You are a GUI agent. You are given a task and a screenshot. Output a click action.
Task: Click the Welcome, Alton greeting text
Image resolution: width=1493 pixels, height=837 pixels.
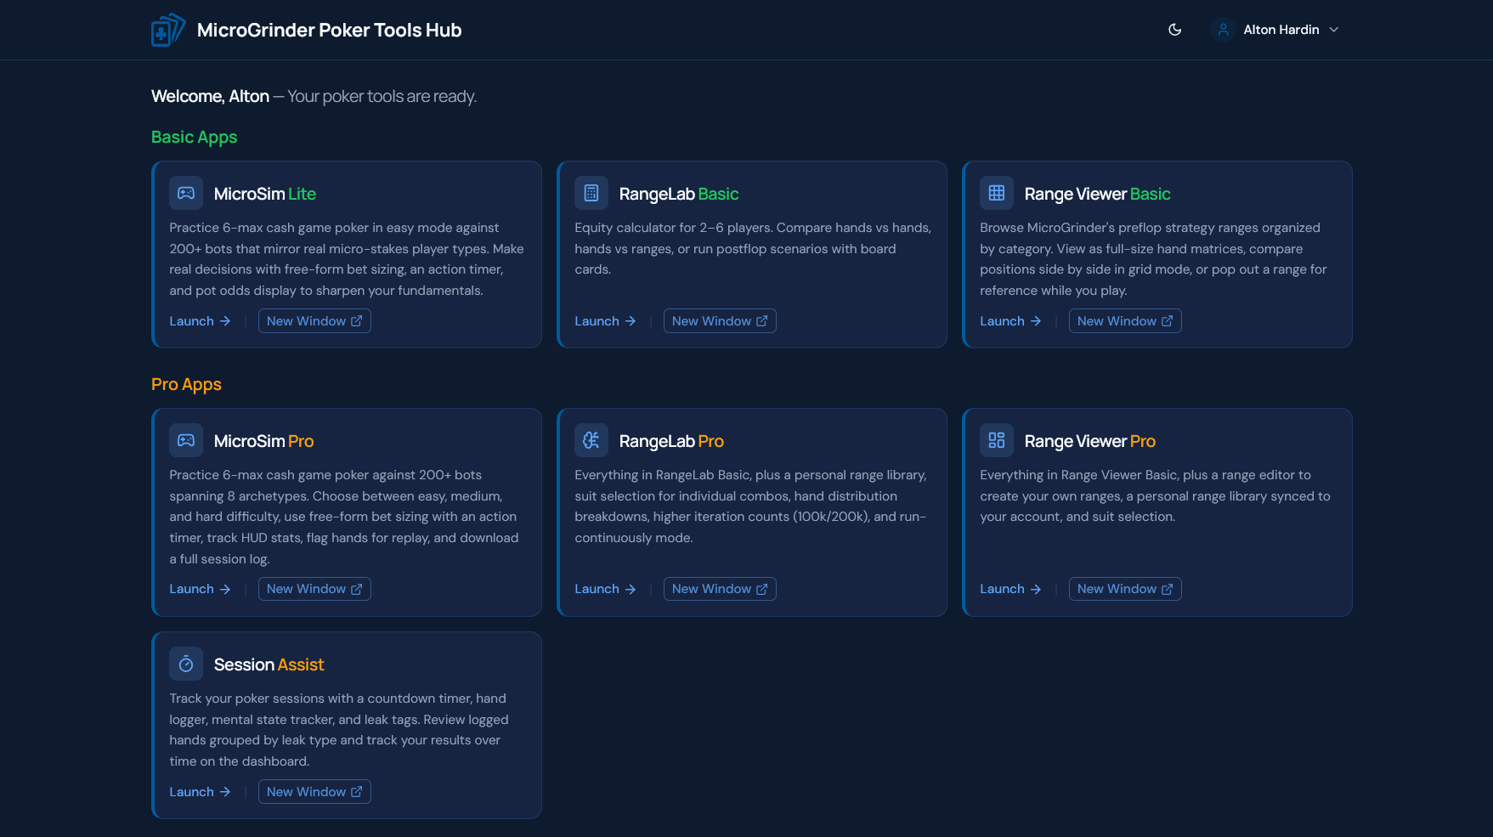210,97
